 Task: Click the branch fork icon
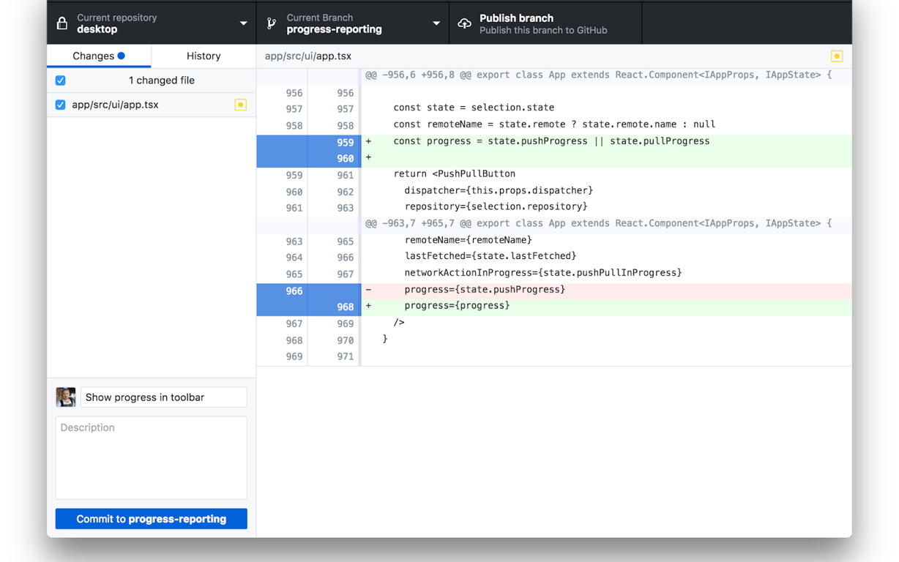tap(270, 23)
